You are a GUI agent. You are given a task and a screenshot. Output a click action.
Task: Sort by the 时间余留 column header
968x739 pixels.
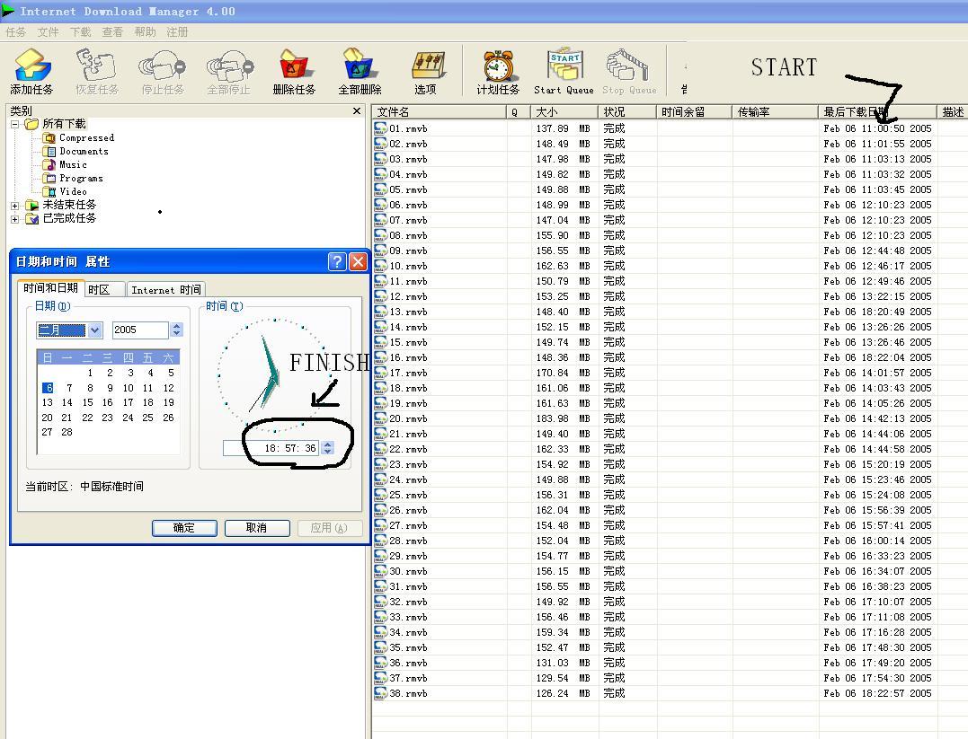[695, 111]
